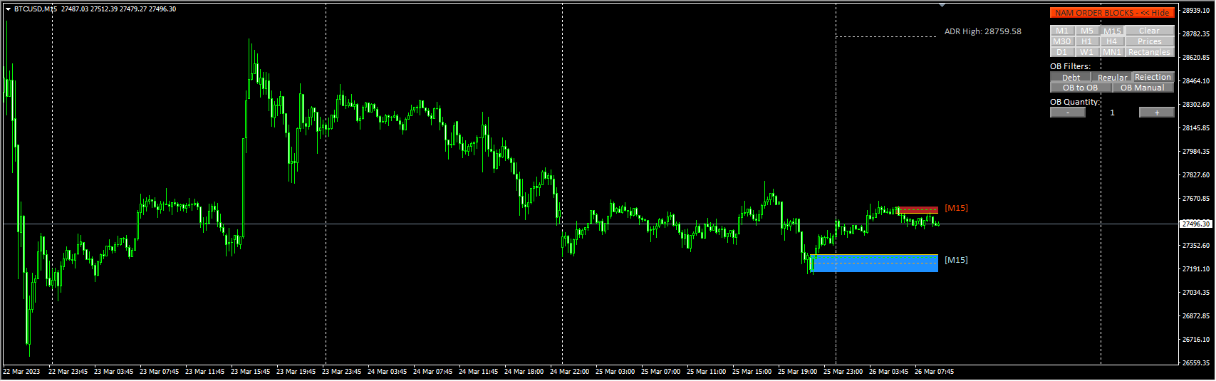Toggle the H4 timeframe button
The width and height of the screenshot is (1216, 381).
1112,41
